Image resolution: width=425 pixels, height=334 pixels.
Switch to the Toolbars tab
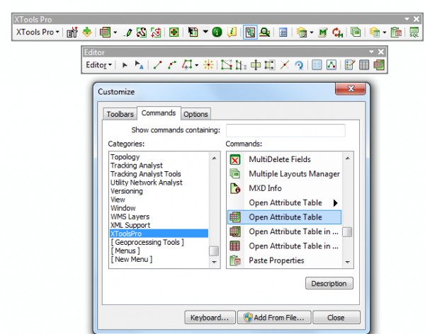(x=120, y=114)
